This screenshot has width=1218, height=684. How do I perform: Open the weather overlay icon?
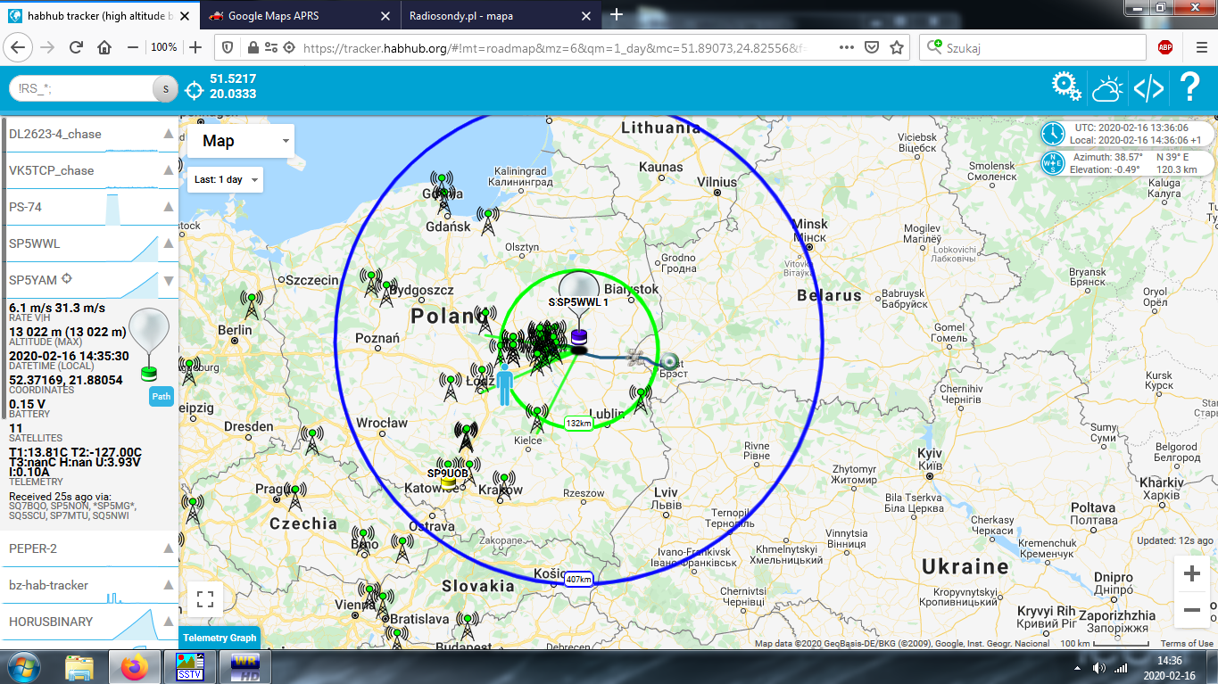click(1107, 87)
